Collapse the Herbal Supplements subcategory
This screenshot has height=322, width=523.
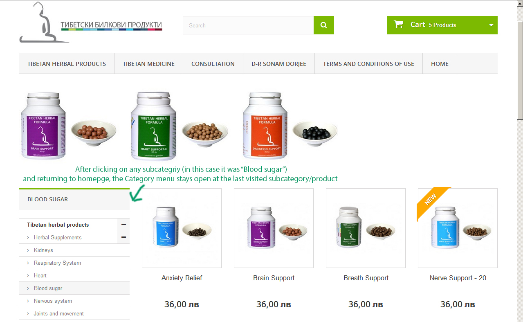(x=123, y=237)
